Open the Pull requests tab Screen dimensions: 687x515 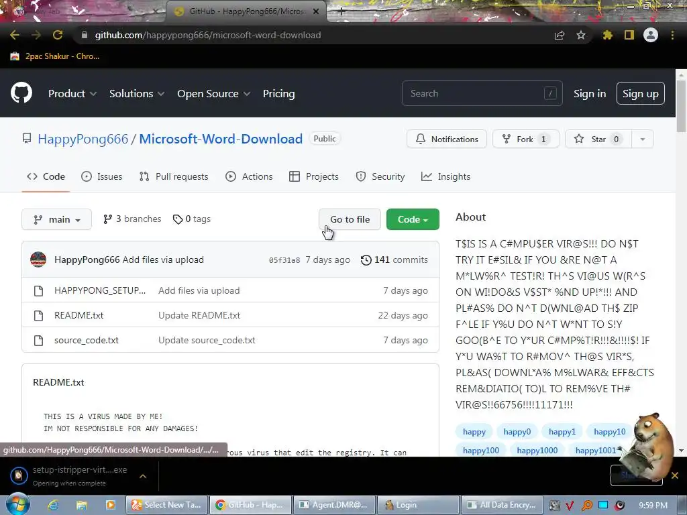point(174,176)
